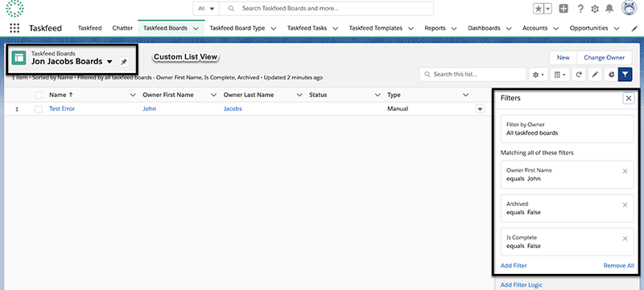Focus the Search this list field
This screenshot has width=644, height=290.
click(x=473, y=75)
